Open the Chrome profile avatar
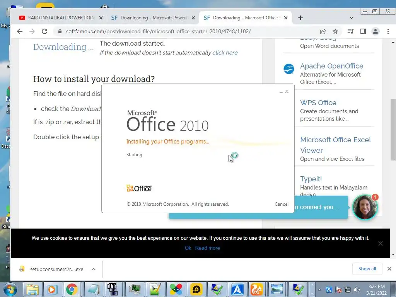This screenshot has height=297, width=396. tap(376, 31)
